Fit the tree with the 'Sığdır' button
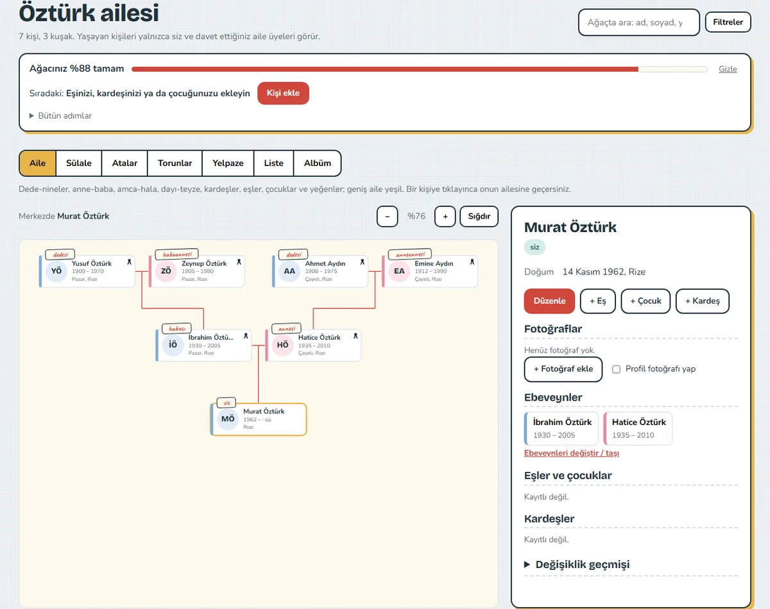Screen dimensions: 770x609 click(x=479, y=217)
